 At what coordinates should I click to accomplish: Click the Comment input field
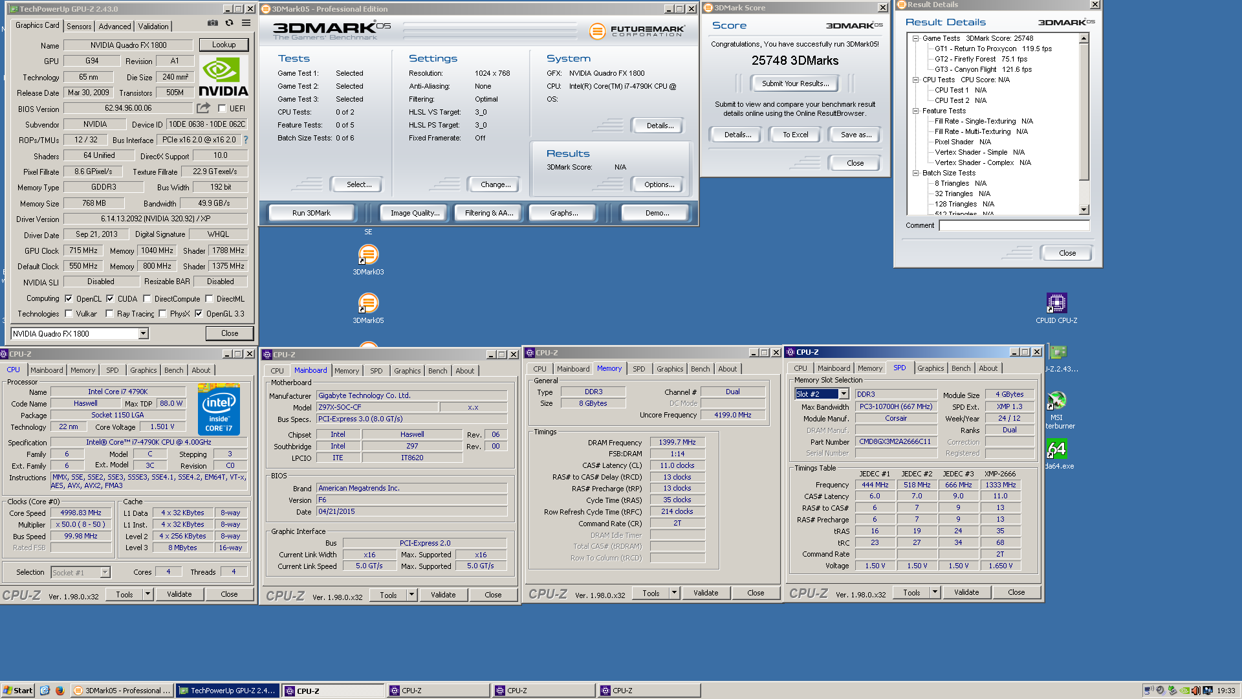1014,226
